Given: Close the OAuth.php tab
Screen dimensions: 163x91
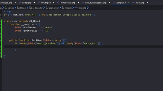Looking at the screenshot, I should [54, 3].
